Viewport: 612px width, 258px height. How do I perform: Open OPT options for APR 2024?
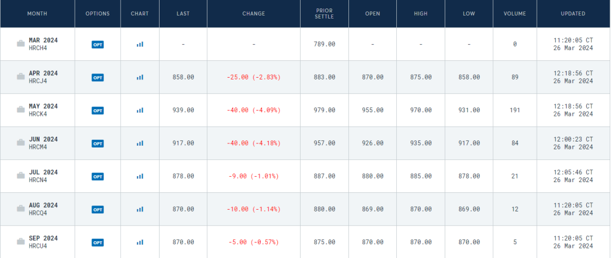click(97, 77)
